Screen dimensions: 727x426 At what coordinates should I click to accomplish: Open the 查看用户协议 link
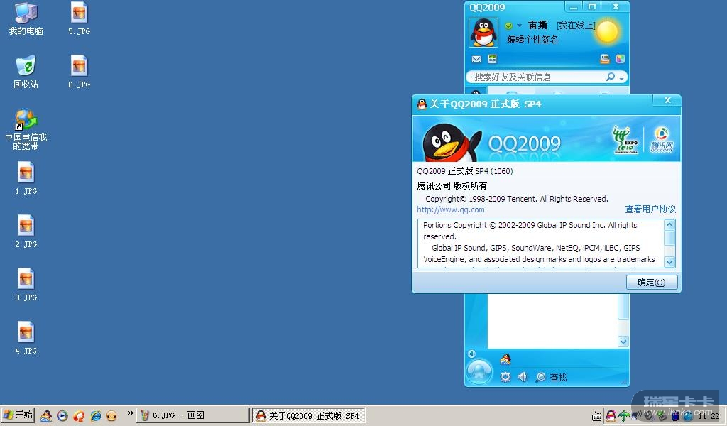(x=650, y=209)
